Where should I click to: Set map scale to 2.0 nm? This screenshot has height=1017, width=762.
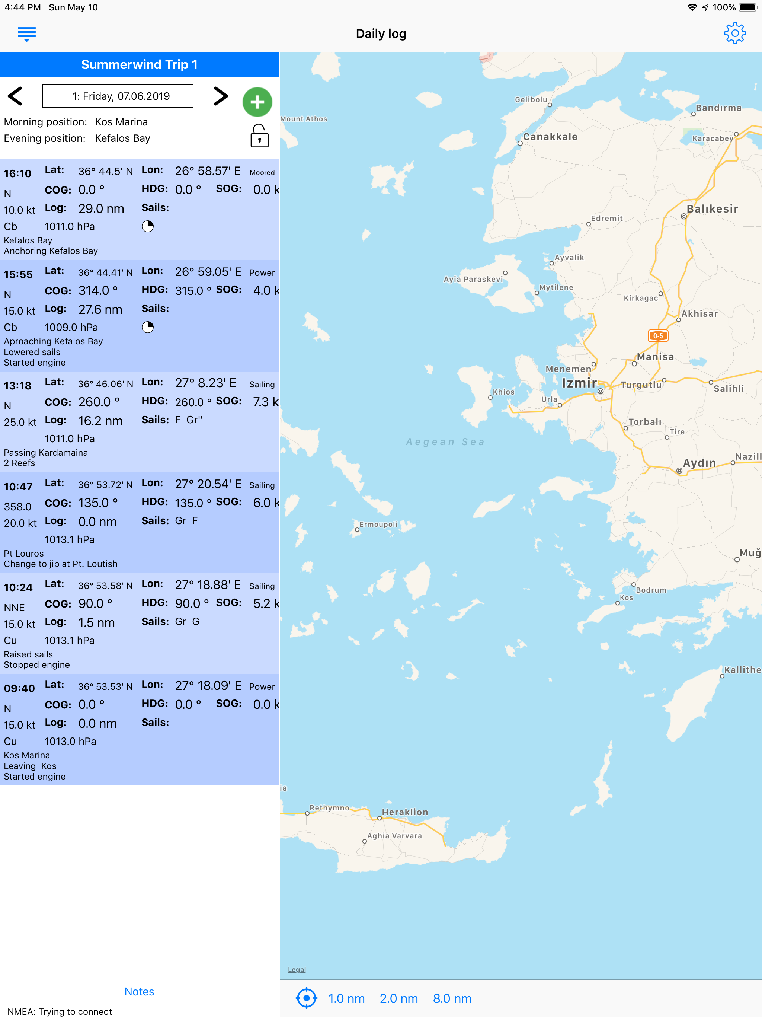[x=398, y=999]
